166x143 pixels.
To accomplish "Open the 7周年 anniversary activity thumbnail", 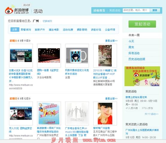I will [x=49, y=113].
